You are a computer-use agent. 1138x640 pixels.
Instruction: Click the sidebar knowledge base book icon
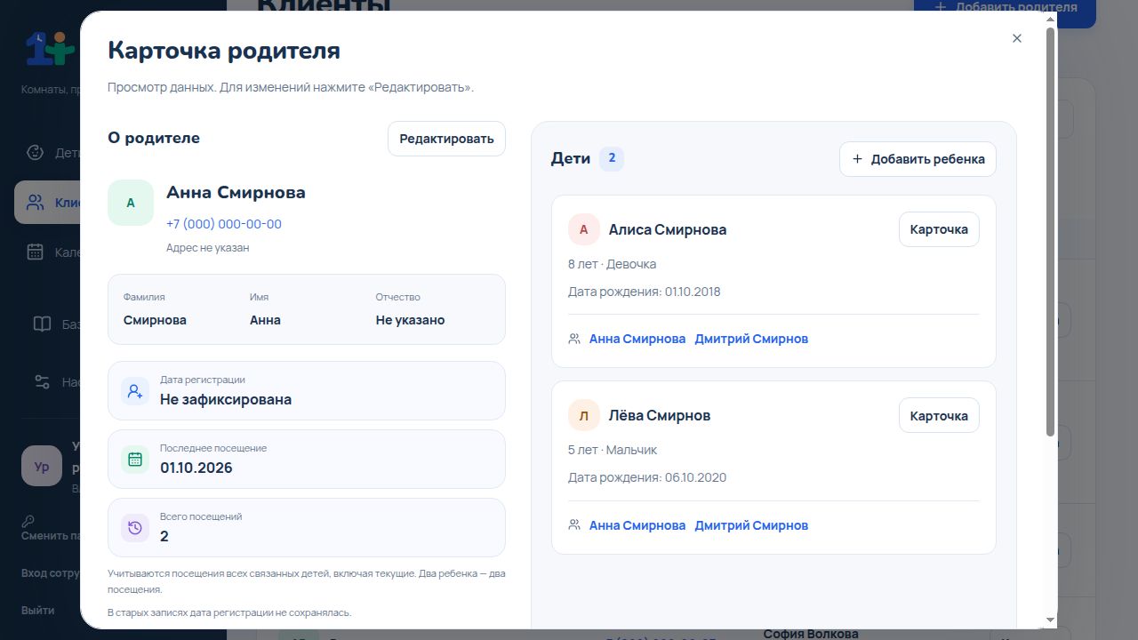(42, 324)
